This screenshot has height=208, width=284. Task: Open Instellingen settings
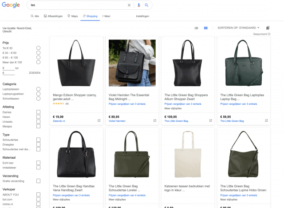[142, 16]
